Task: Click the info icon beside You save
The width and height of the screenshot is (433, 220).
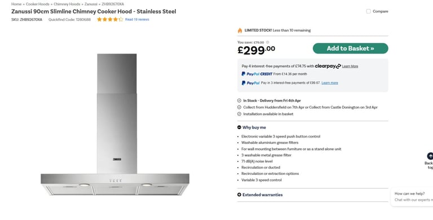Action: (267, 42)
